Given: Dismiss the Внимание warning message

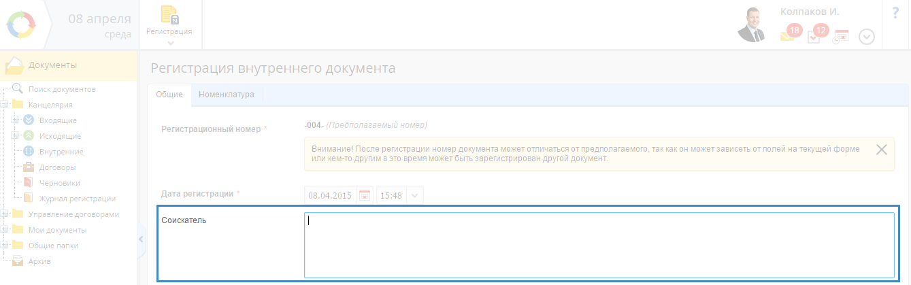Looking at the screenshot, I should pyautogui.click(x=882, y=150).
